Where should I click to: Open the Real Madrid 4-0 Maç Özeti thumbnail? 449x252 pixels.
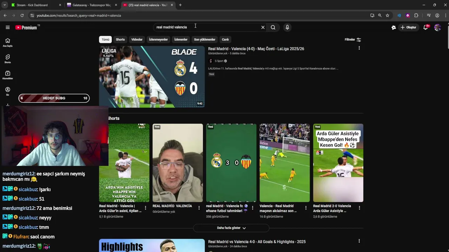(152, 77)
